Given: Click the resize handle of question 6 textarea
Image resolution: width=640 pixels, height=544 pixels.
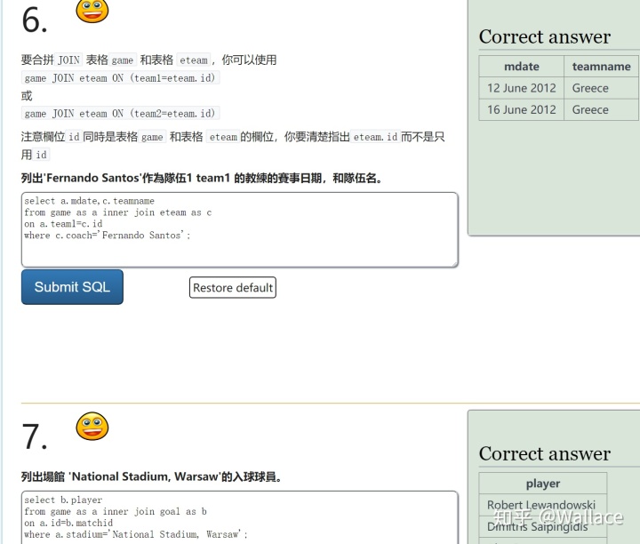Looking at the screenshot, I should (x=455, y=264).
